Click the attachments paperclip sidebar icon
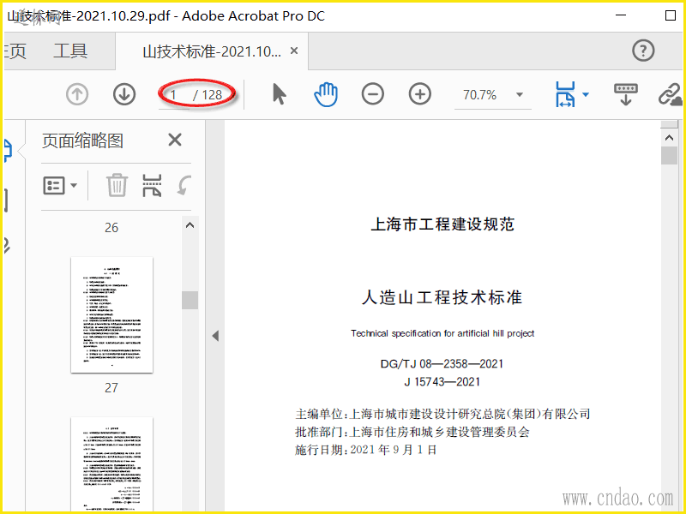 click(7, 245)
